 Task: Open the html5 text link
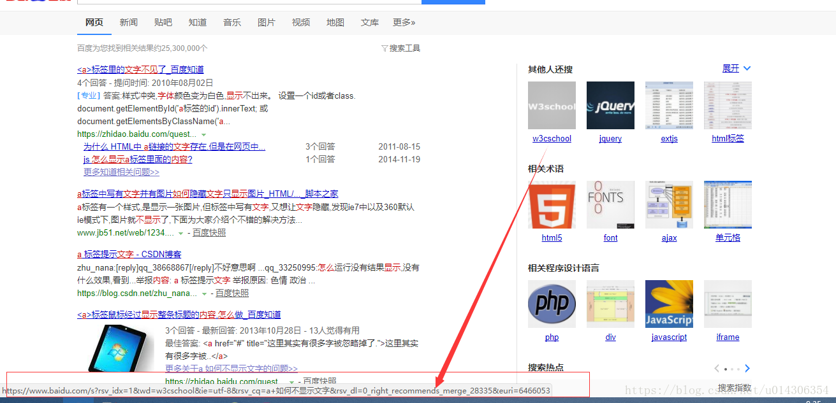[x=552, y=237]
